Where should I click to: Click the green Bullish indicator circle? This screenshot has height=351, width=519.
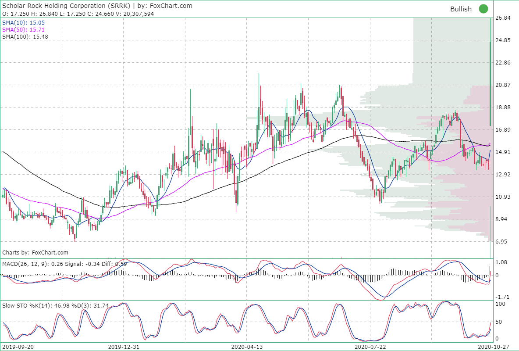click(x=483, y=9)
